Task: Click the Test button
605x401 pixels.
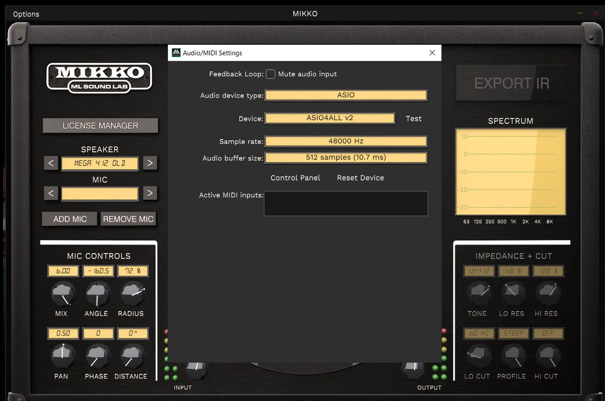Action: coord(414,119)
